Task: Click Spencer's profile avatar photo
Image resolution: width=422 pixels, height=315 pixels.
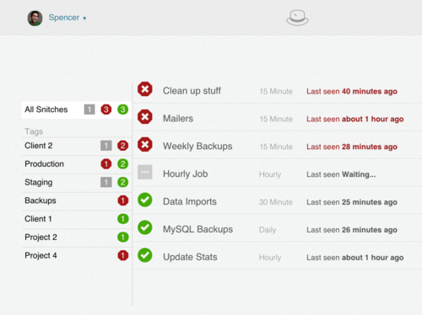Action: [x=35, y=19]
